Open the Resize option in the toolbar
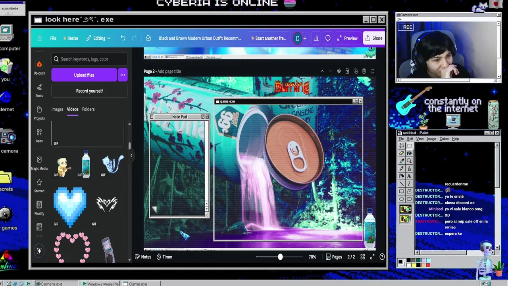This screenshot has height=286, width=508. (x=70, y=38)
